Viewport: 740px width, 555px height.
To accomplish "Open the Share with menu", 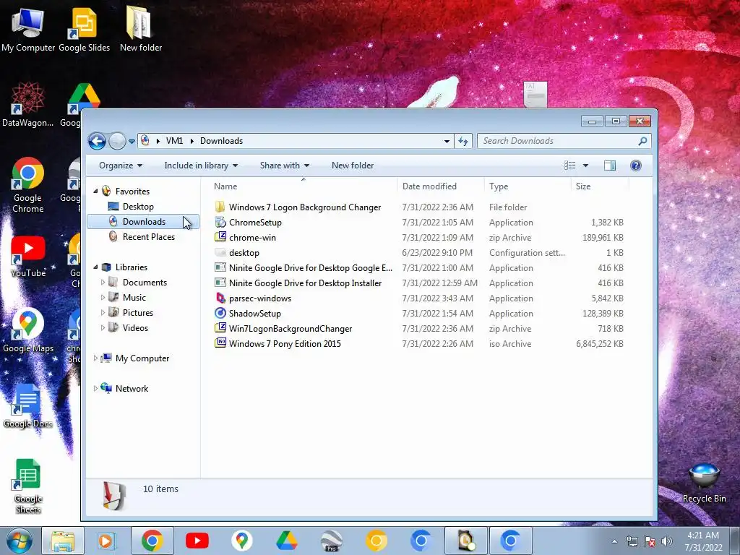I will (285, 165).
